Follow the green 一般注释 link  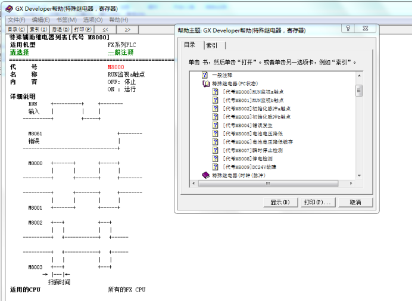(x=121, y=52)
